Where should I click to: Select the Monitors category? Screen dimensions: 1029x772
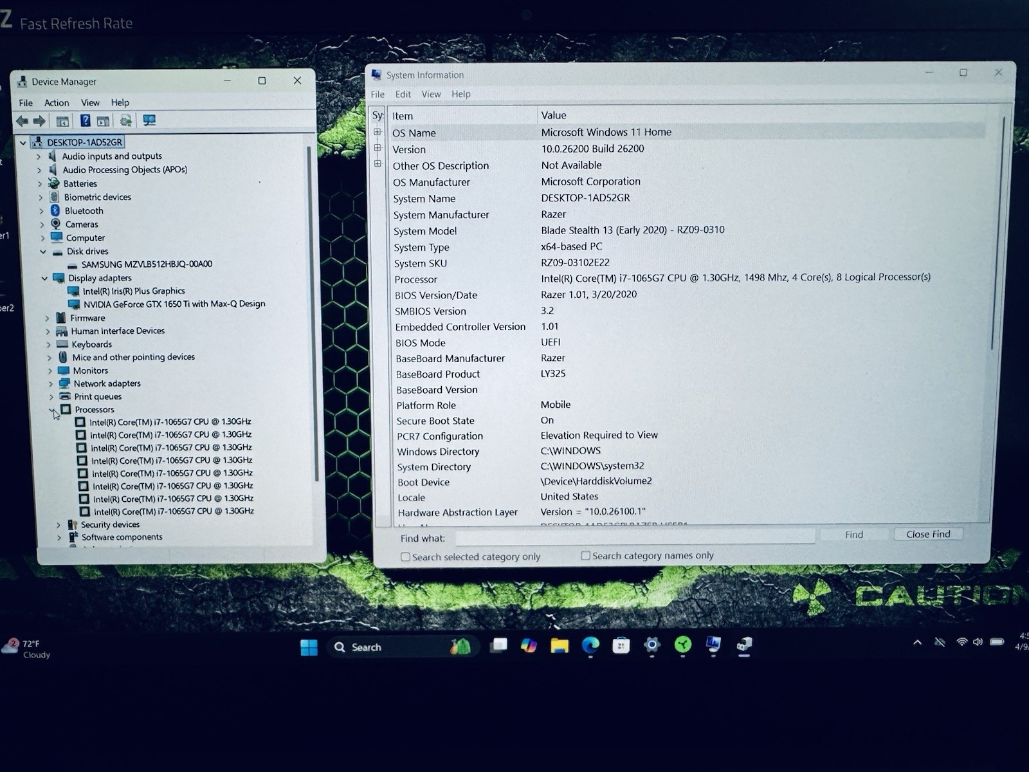90,371
